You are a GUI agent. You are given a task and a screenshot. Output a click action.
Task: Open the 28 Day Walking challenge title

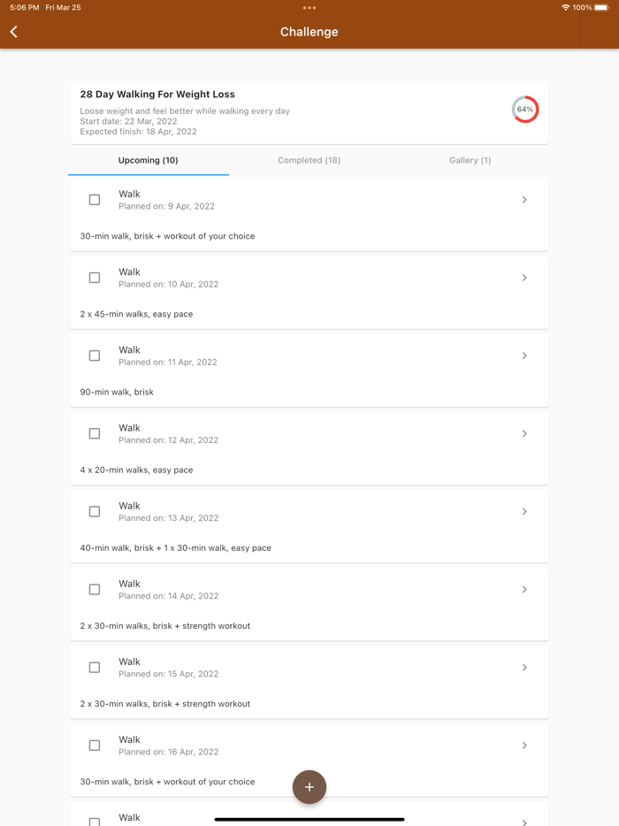(x=157, y=95)
